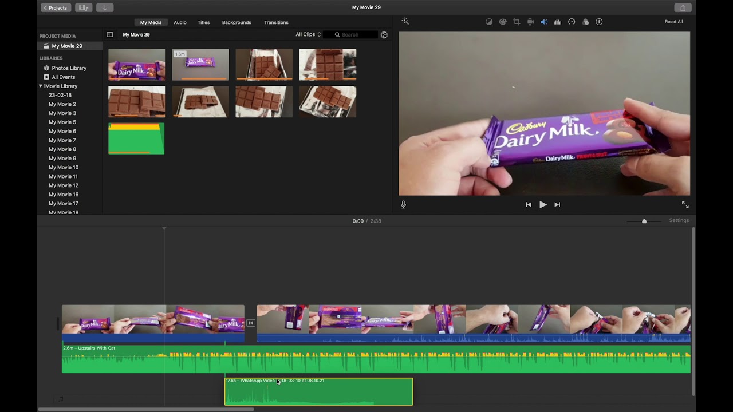Select the first video clip in the timeline
The width and height of the screenshot is (733, 412).
point(153,323)
